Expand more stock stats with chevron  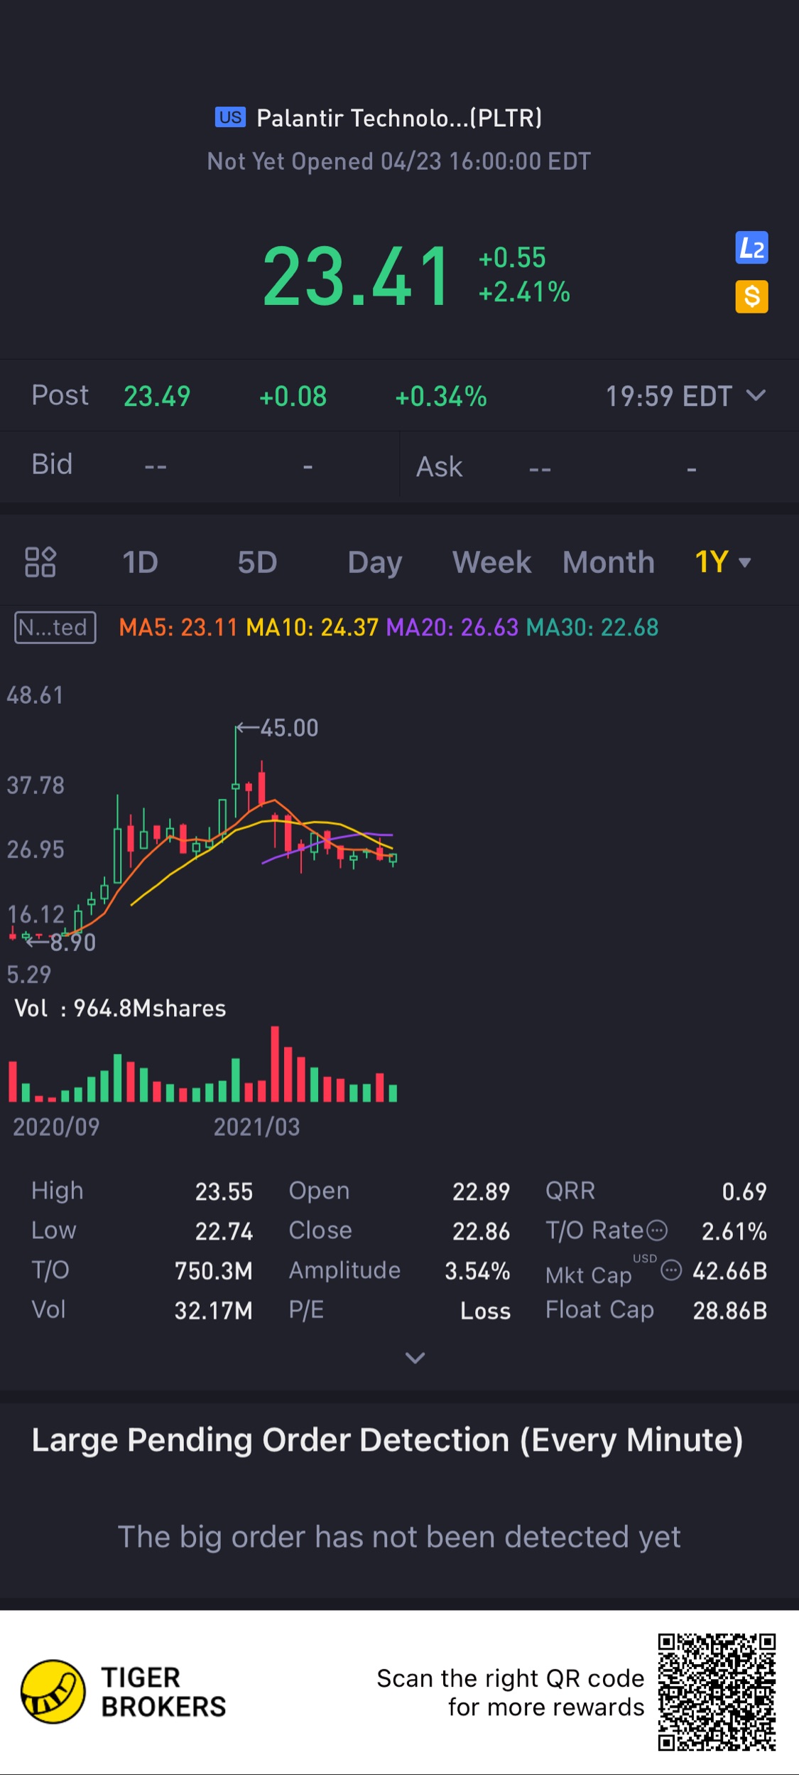pos(415,1358)
